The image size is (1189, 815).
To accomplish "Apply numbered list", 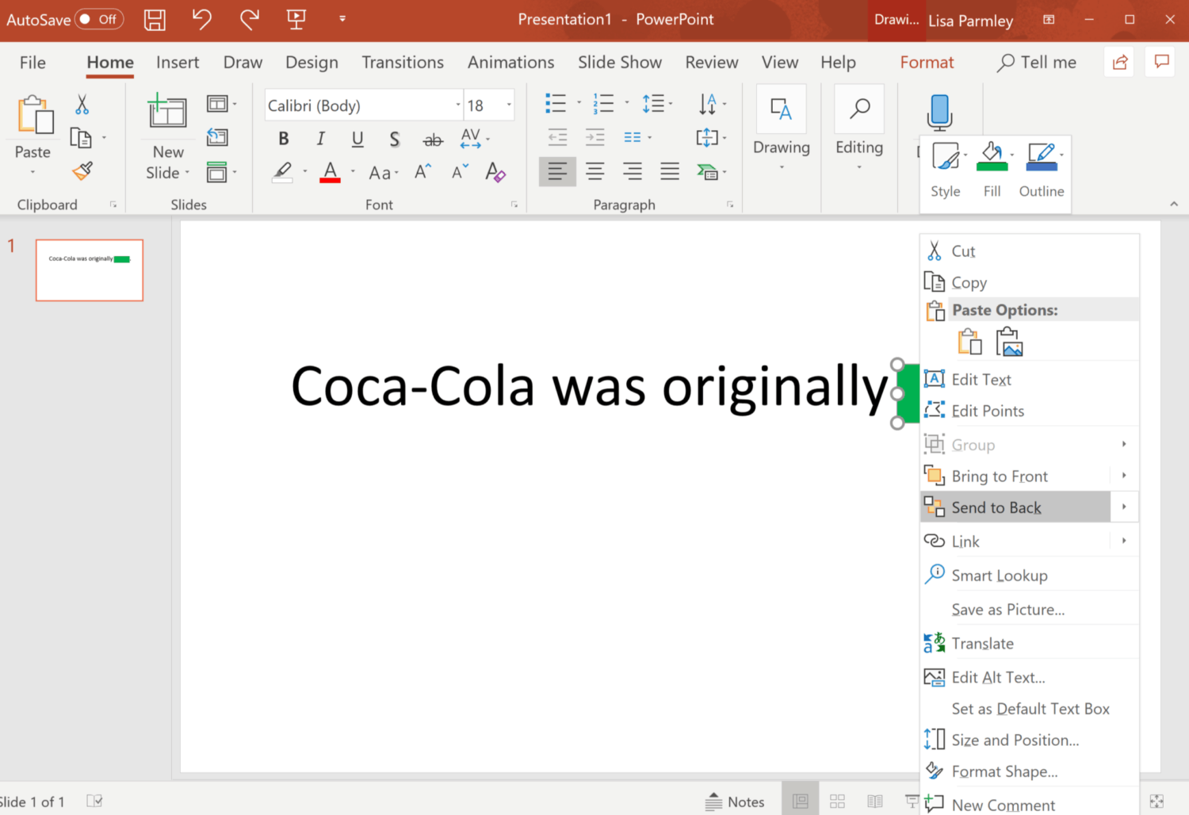I will (604, 103).
